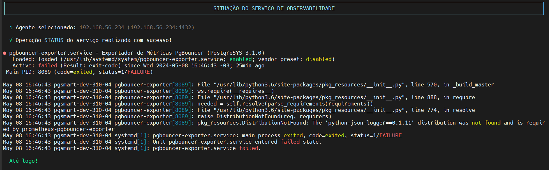Click the final log text 'pgbouncer-exporter.service failed.'
Screen dimensions: 549x170
click(207, 148)
